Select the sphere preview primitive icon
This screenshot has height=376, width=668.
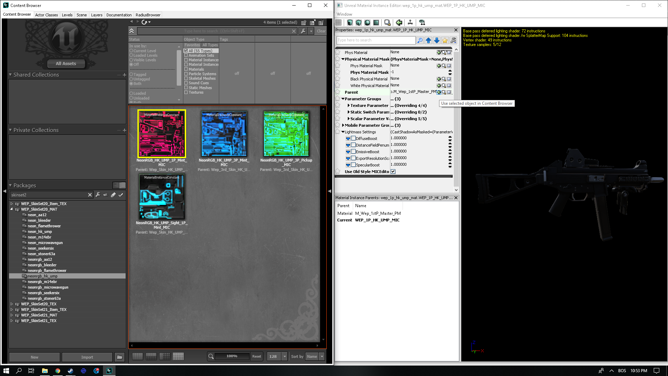(x=367, y=23)
